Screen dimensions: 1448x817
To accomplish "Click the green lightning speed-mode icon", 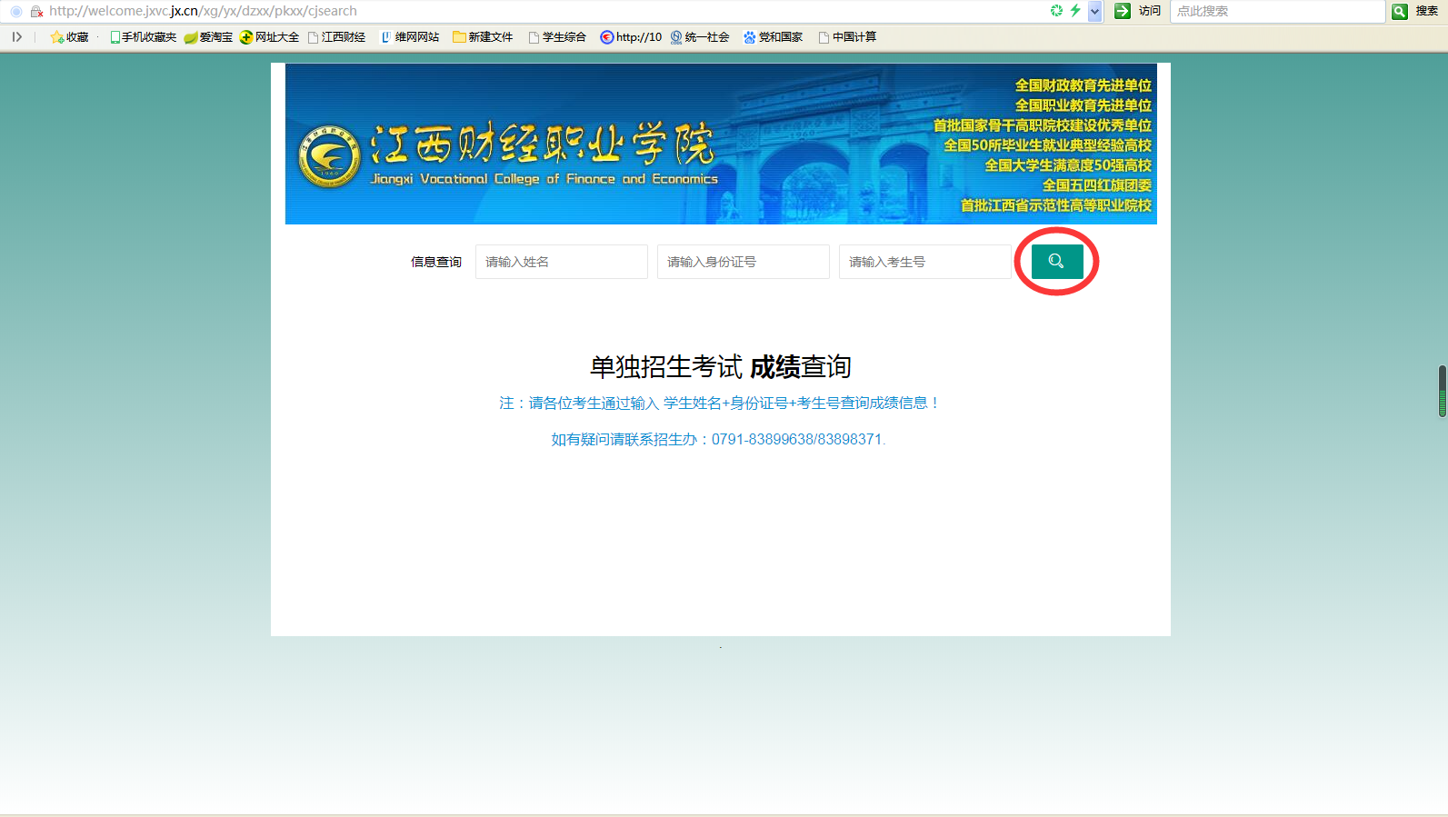I will point(1075,11).
